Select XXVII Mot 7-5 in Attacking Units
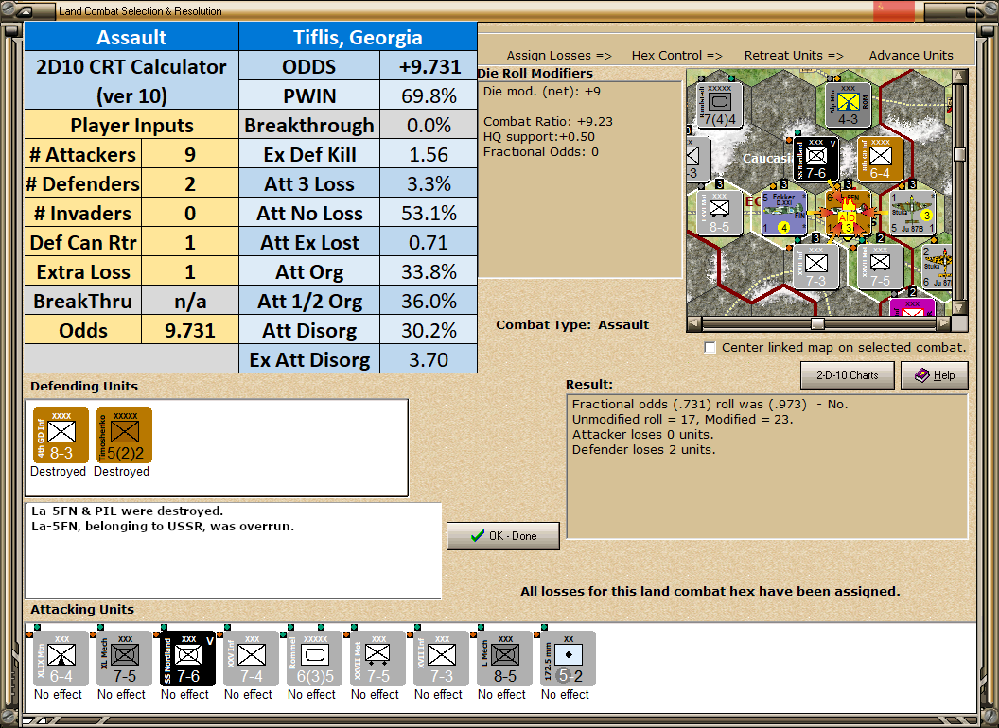The width and height of the screenshot is (999, 728). click(x=377, y=659)
